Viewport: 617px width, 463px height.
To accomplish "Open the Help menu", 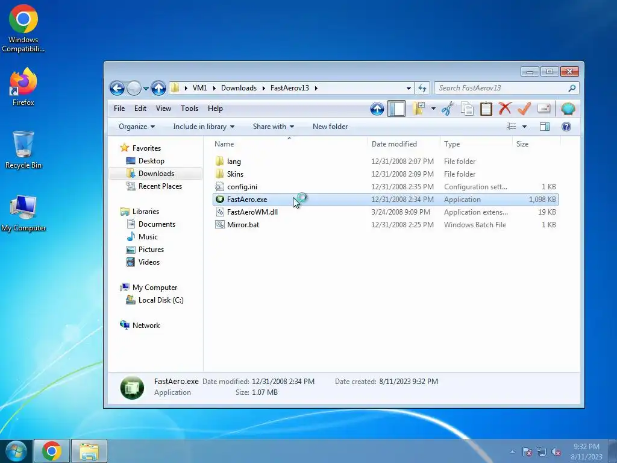I will (x=215, y=109).
